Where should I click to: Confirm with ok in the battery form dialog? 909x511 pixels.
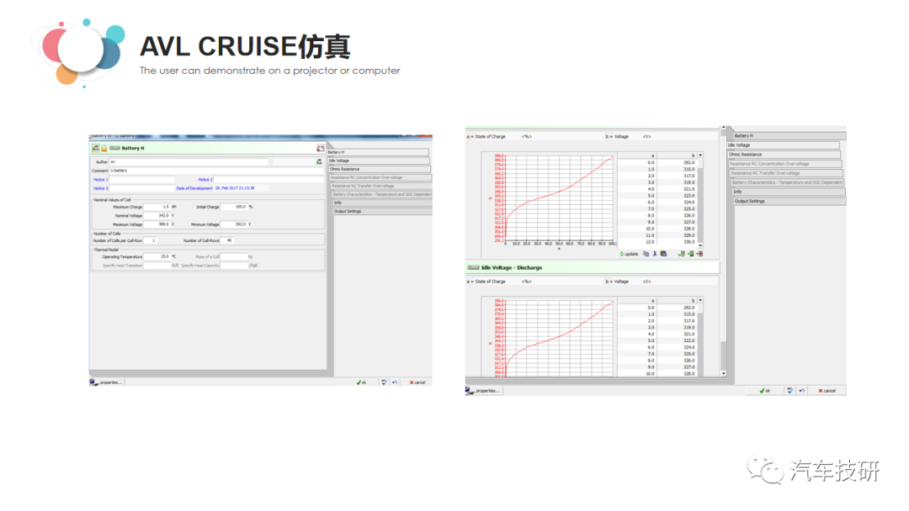click(362, 382)
